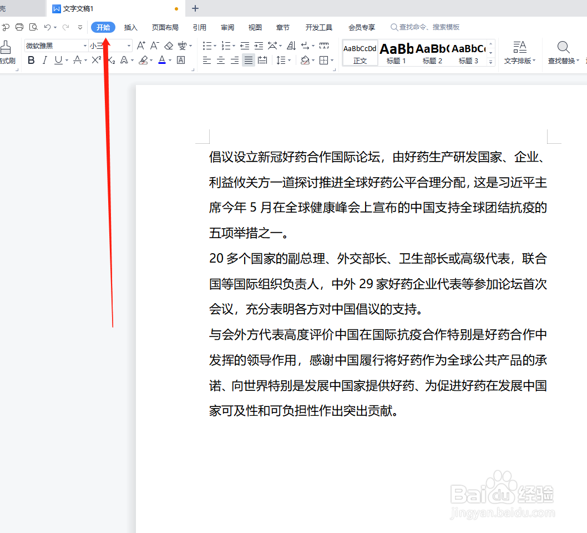Expand bullet list style dropdown arrow

(x=215, y=46)
